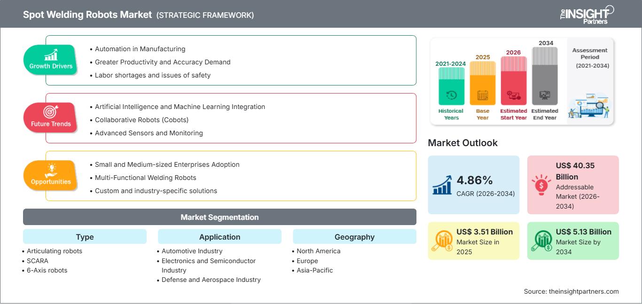Click the Opportunities lightbulb hand icon
This screenshot has height=304, width=642.
coord(51,170)
